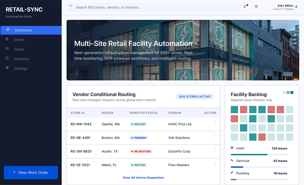
Task: Click the Plumbing issue category icon
Action: 232,173
